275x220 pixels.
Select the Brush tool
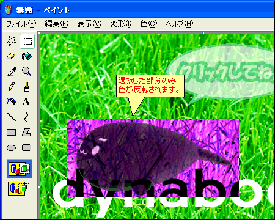(x=27, y=87)
